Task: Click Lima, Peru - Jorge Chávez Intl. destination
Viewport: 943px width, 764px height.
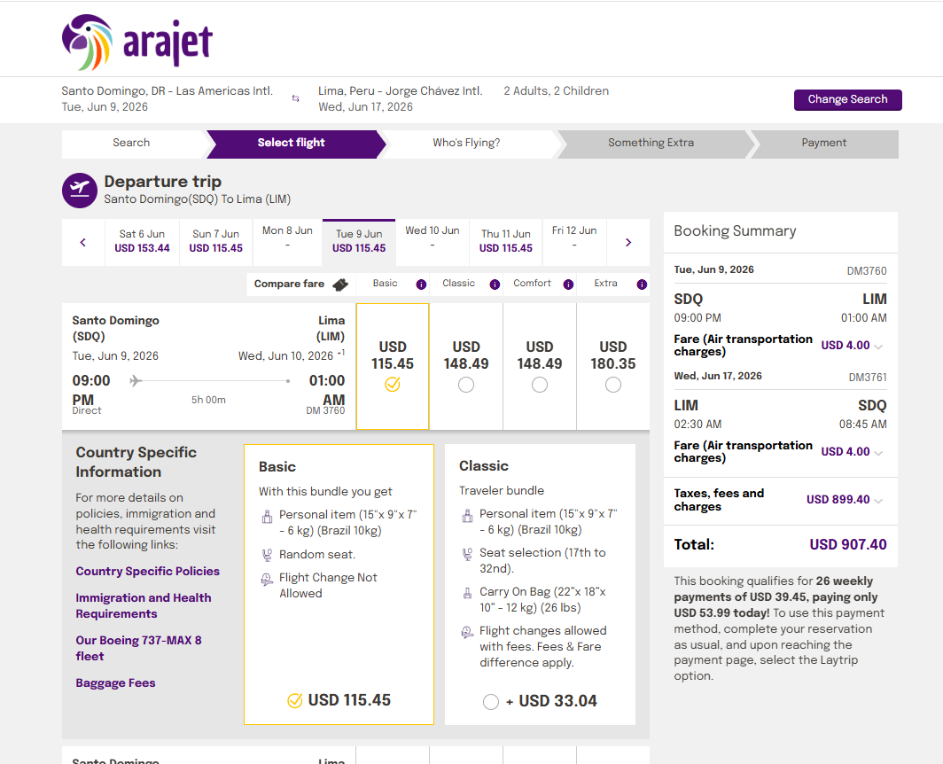Action: pos(401,90)
